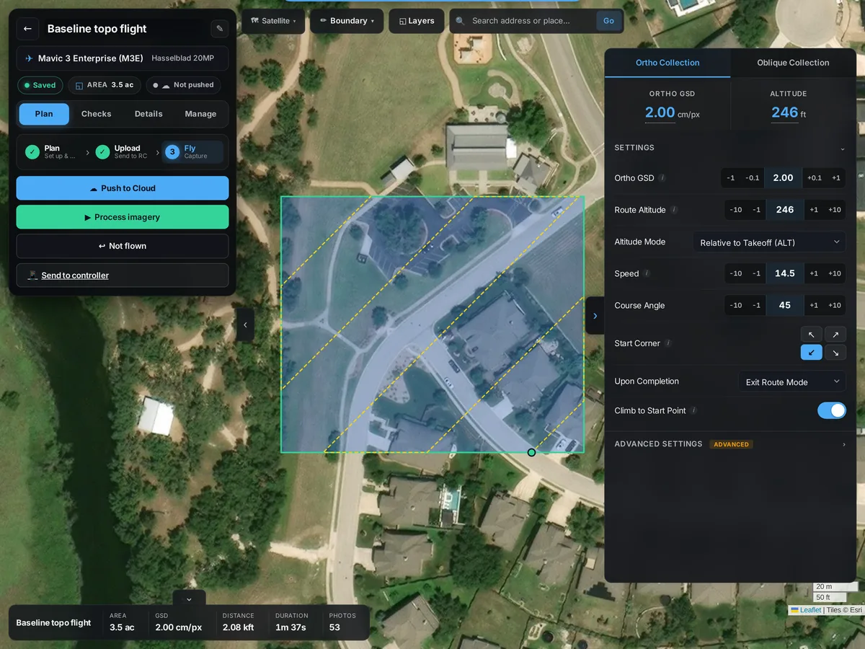The width and height of the screenshot is (865, 649).
Task: Click the info icon next to Ortho GSD
Action: [x=662, y=178]
